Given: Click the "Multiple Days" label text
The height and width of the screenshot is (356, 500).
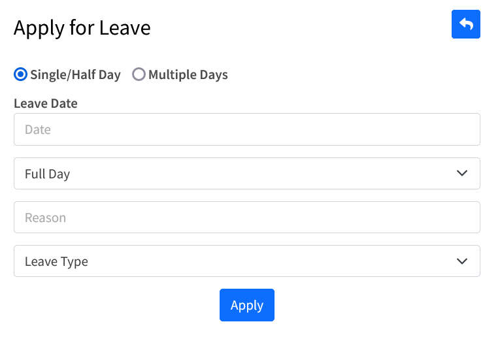Looking at the screenshot, I should click(x=188, y=74).
